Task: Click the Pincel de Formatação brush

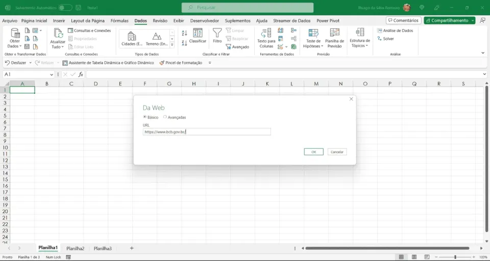Action: tap(162, 63)
